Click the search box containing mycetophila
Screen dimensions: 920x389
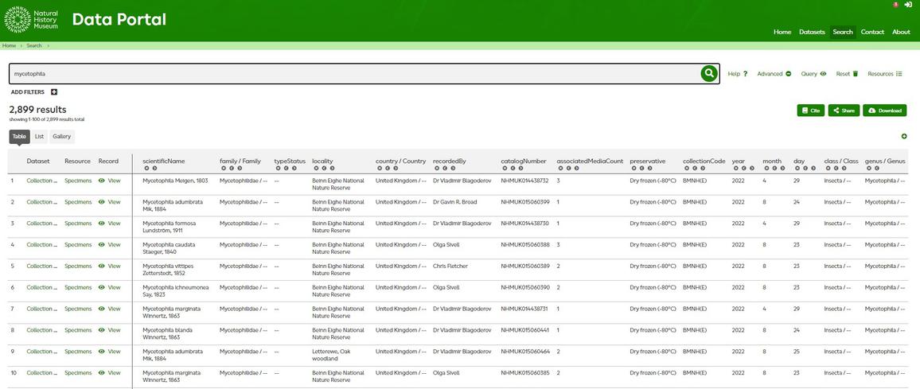tap(350, 74)
